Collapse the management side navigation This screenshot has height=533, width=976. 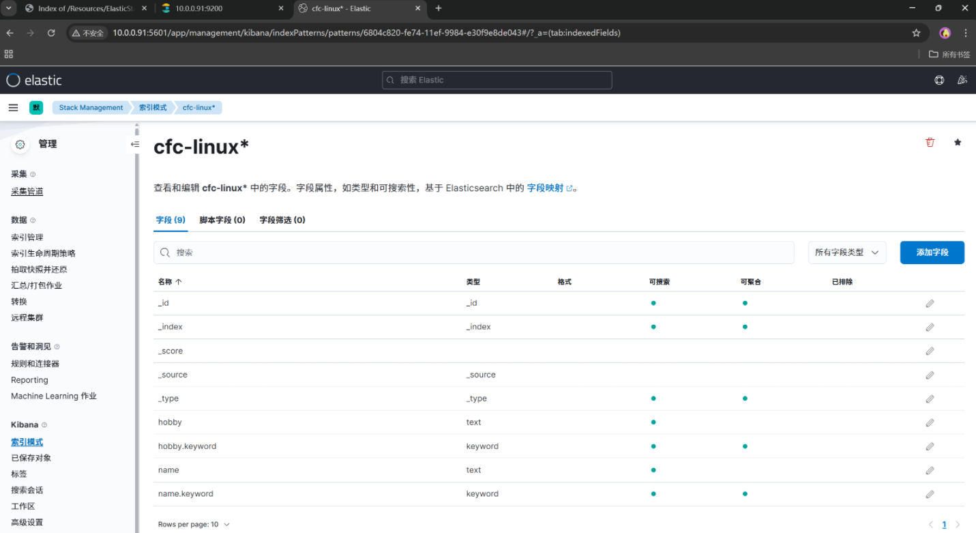click(x=135, y=144)
